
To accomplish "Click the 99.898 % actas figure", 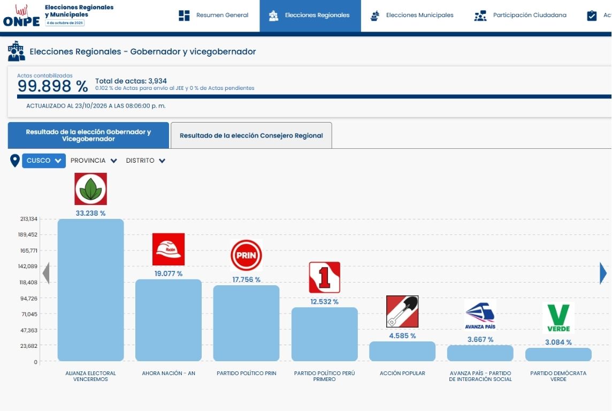I will coord(52,86).
